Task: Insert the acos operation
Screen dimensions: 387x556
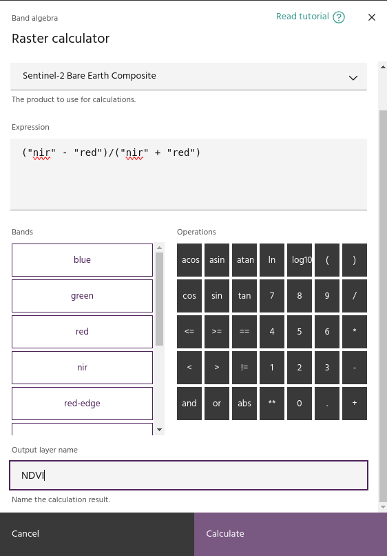Action: click(189, 260)
